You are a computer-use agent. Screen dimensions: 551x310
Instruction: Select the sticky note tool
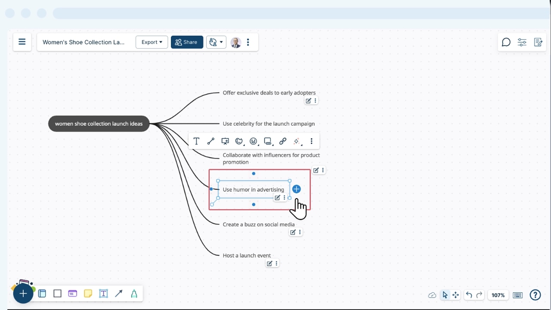88,294
